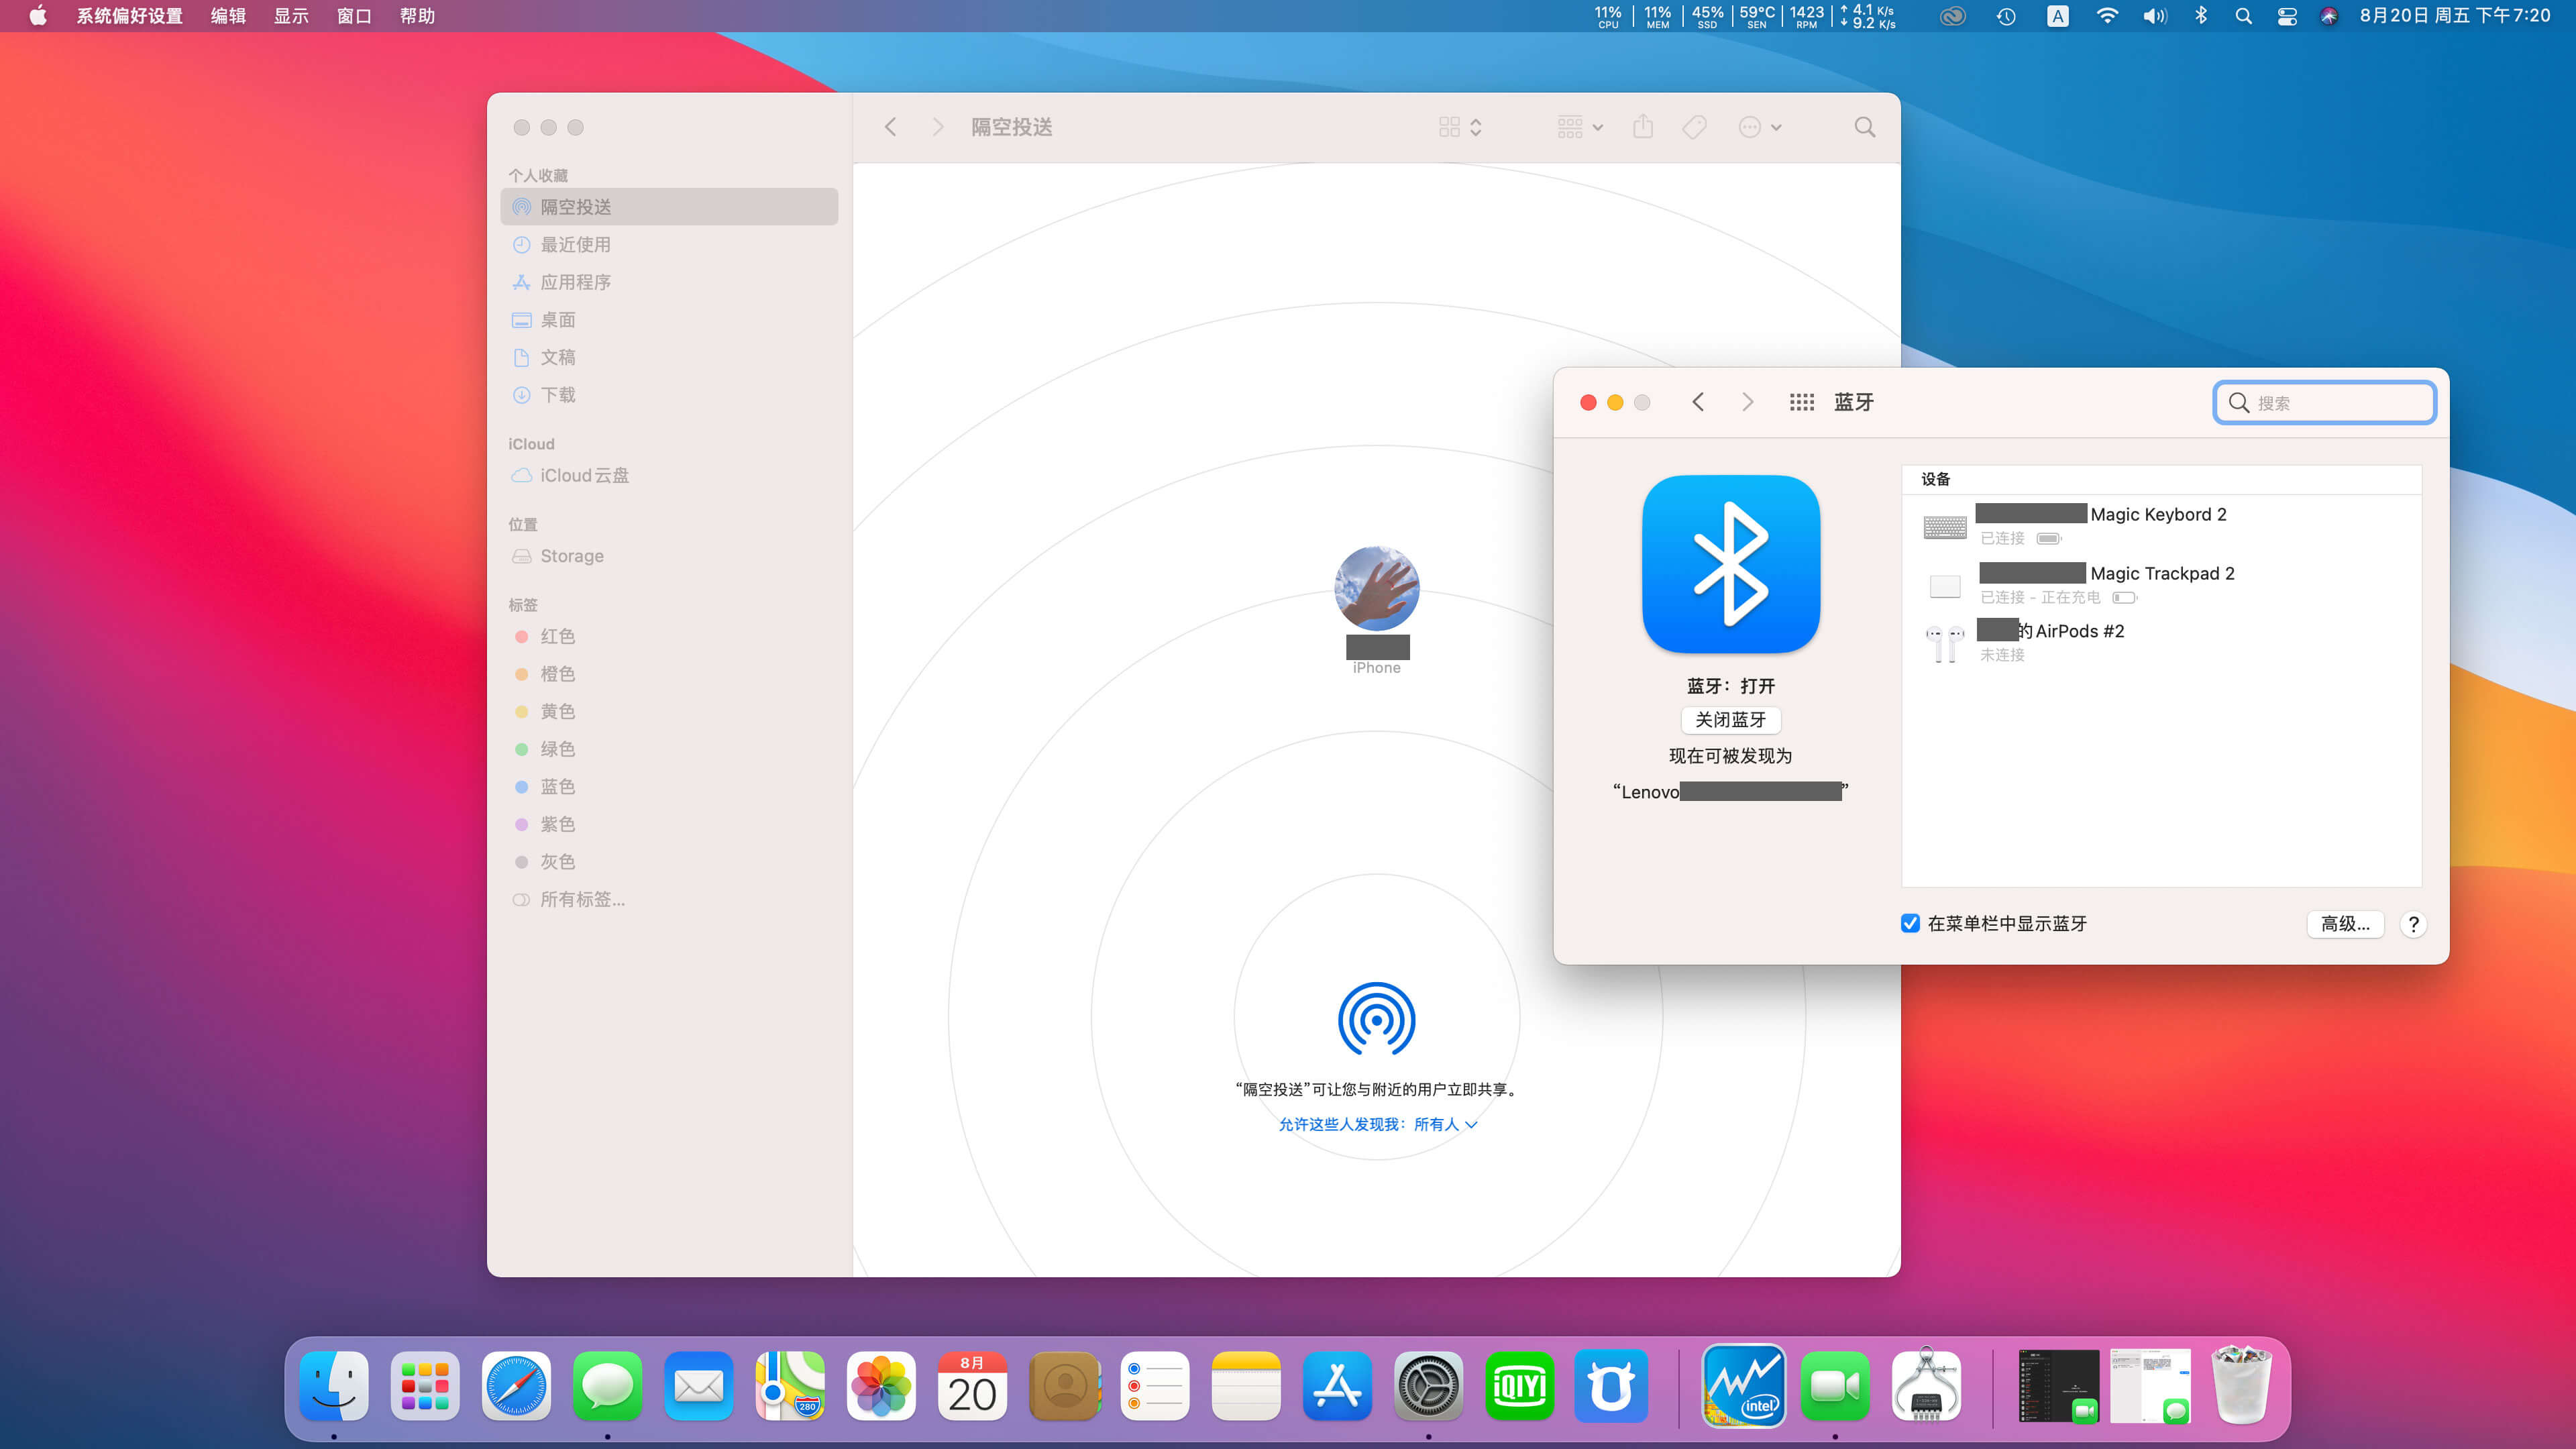Open System Preferences from the Dock

click(x=1428, y=1386)
